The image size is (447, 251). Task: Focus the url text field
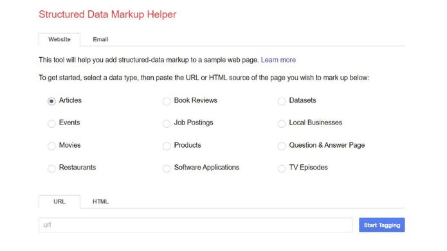pyautogui.click(x=196, y=225)
